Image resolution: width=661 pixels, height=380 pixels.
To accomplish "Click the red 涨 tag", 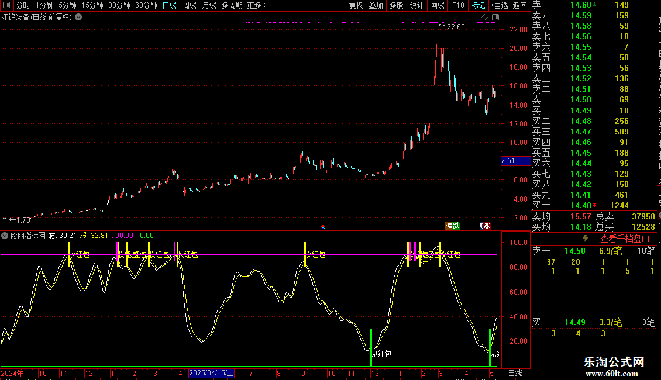I will (x=488, y=226).
